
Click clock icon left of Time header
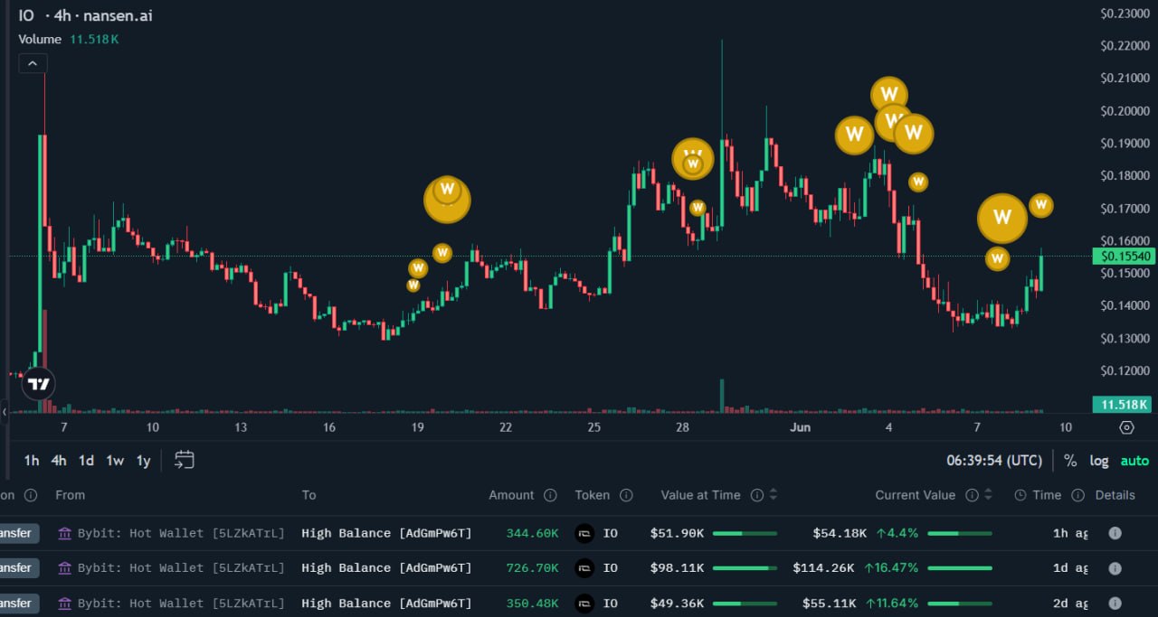point(1020,495)
